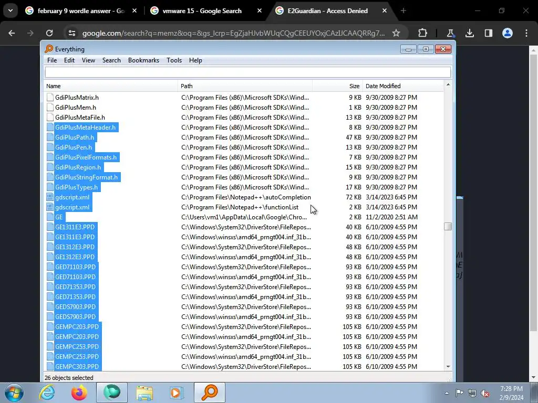Launch Internet Explorer from taskbar
This screenshot has height=403, width=538.
pos(47,393)
